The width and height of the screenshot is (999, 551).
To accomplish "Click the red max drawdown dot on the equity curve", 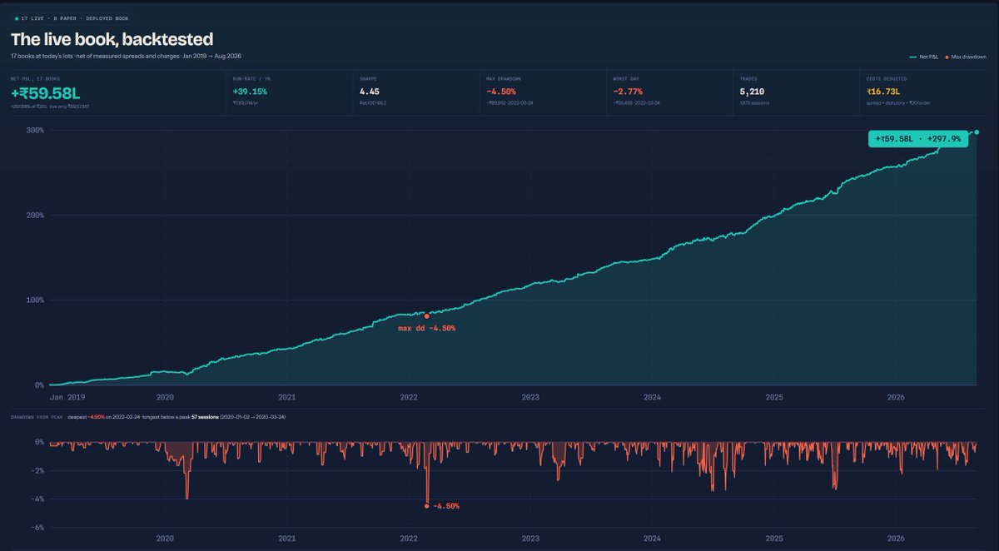I will [427, 316].
